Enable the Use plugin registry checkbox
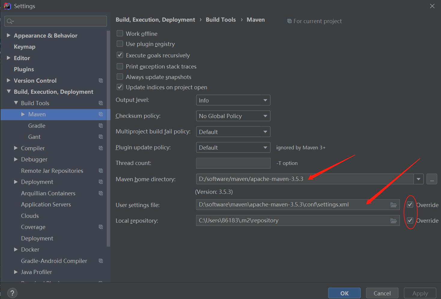The width and height of the screenshot is (441, 299). pyautogui.click(x=120, y=44)
